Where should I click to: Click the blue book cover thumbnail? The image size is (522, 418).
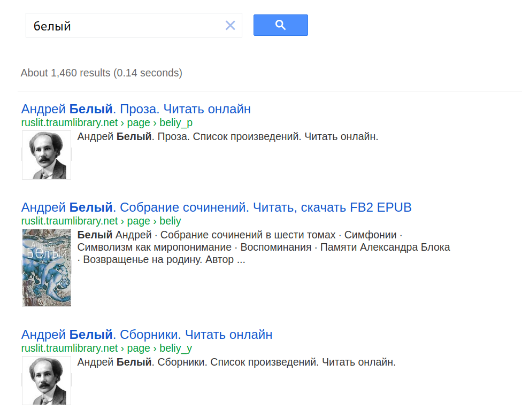click(47, 267)
